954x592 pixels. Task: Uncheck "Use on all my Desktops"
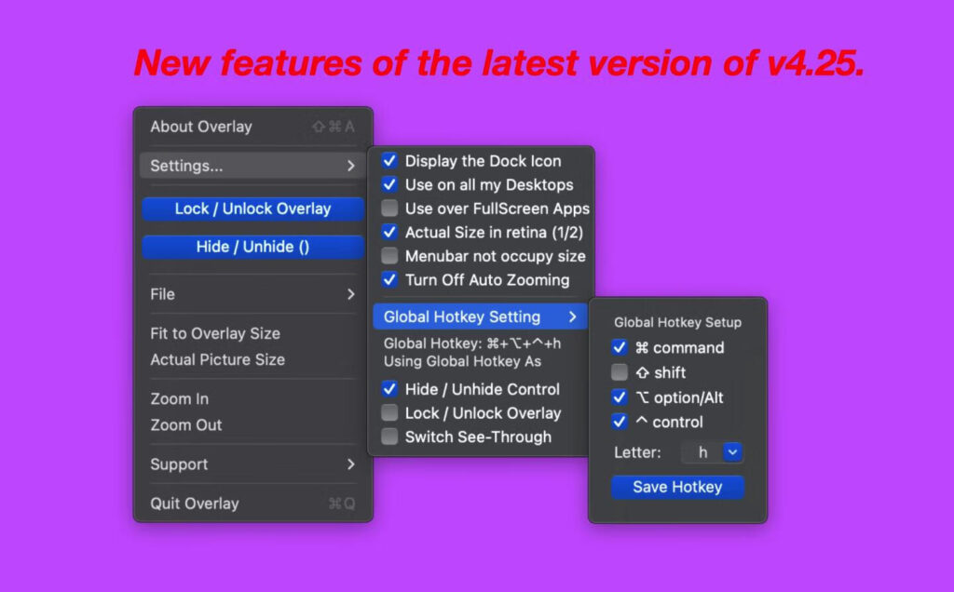(x=389, y=184)
